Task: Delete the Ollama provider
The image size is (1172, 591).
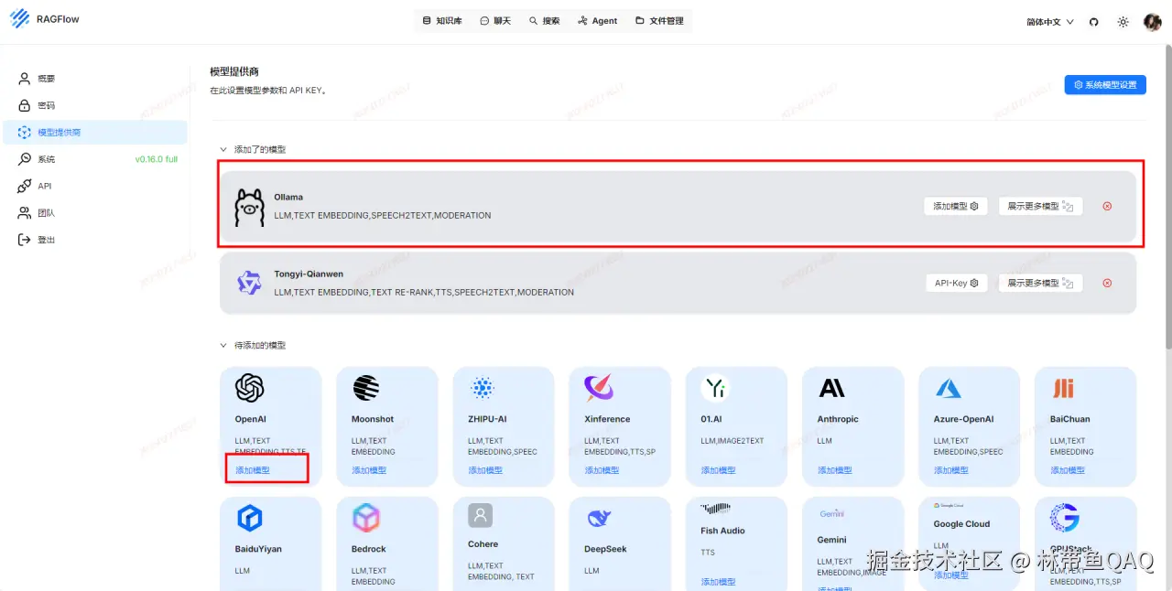Action: coord(1107,206)
